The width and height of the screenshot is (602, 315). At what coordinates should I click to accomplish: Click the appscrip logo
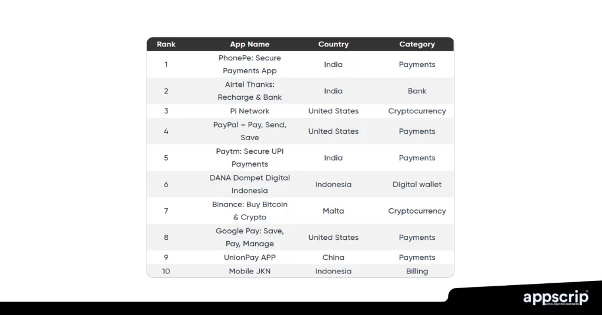(x=555, y=297)
